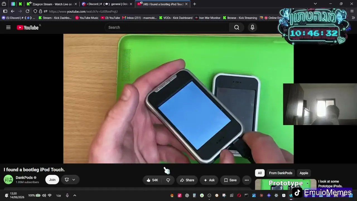Open the taskbar clock and date

pos(17,195)
